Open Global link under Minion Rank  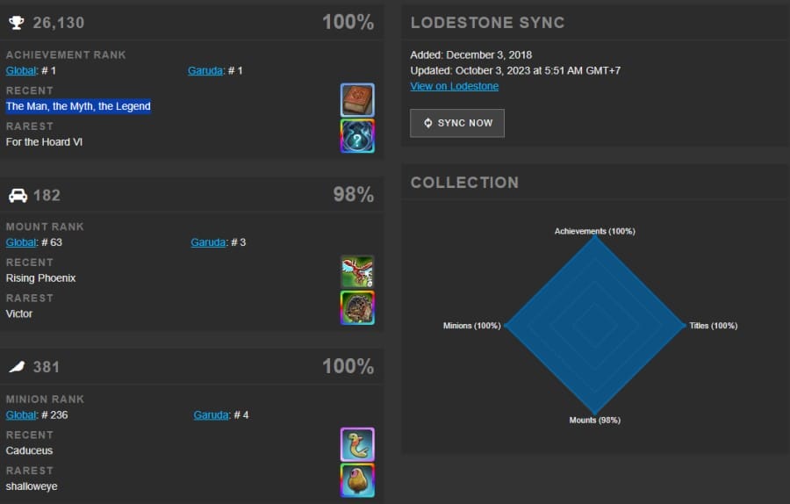coord(21,415)
